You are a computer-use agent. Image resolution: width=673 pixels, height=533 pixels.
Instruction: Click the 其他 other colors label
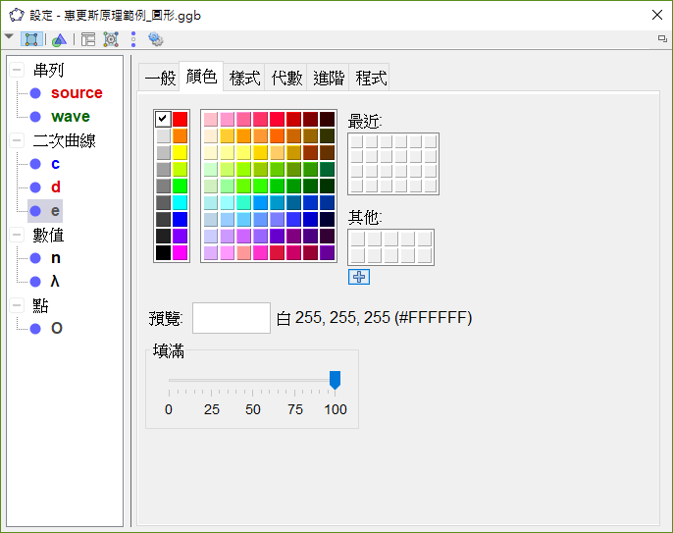pyautogui.click(x=365, y=218)
